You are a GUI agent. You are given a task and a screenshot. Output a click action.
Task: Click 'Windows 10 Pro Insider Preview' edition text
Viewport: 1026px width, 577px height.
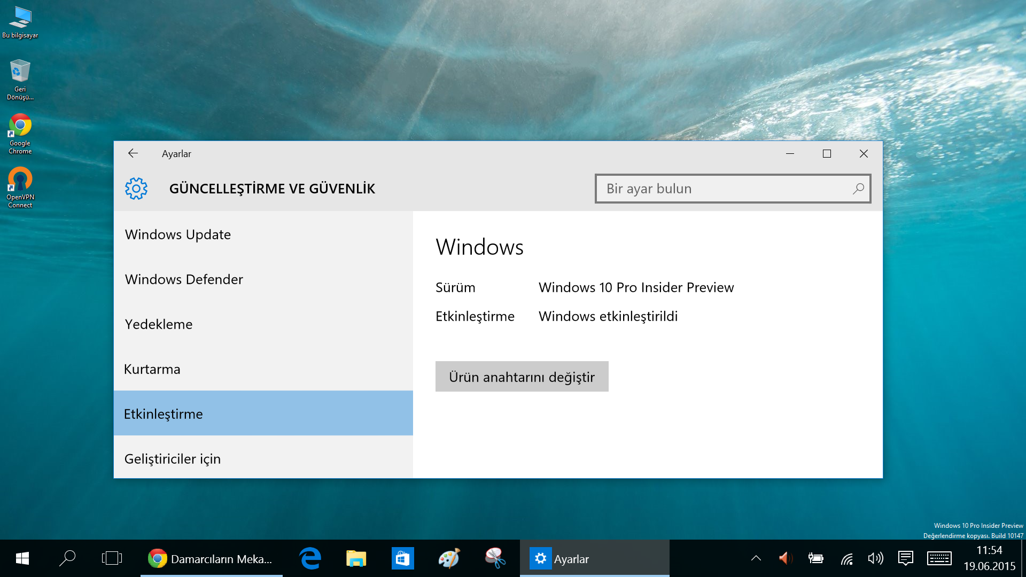pos(636,287)
